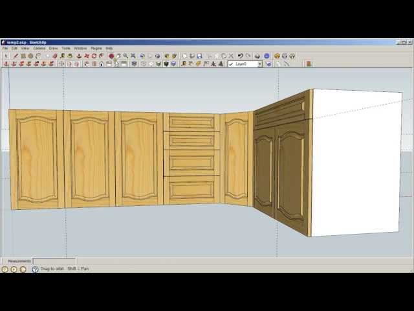Click into the Measurements input box
The height and width of the screenshot is (311, 414).
click(x=54, y=261)
